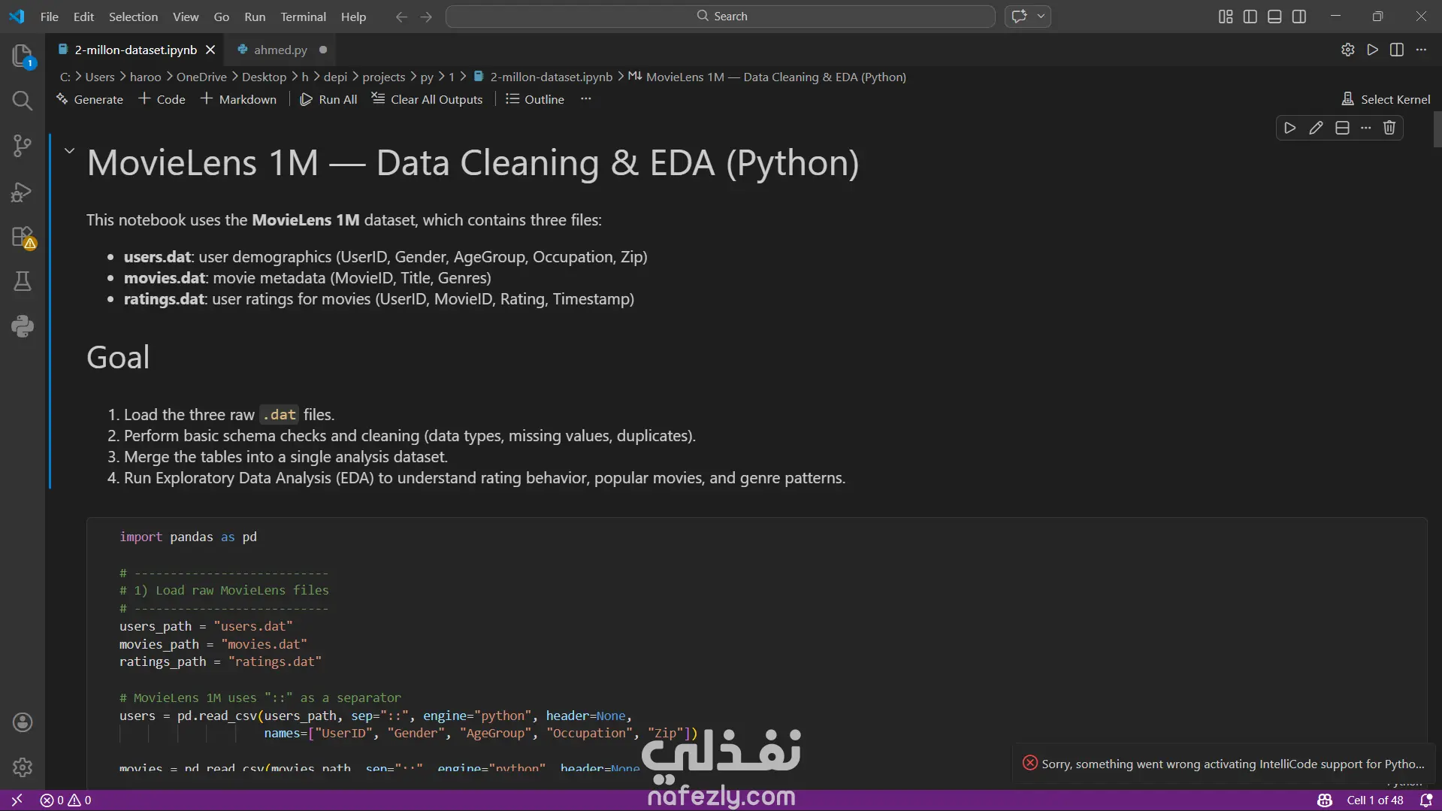1442x811 pixels.
Task: Open the remote window indicator in status bar
Action: coord(17,800)
